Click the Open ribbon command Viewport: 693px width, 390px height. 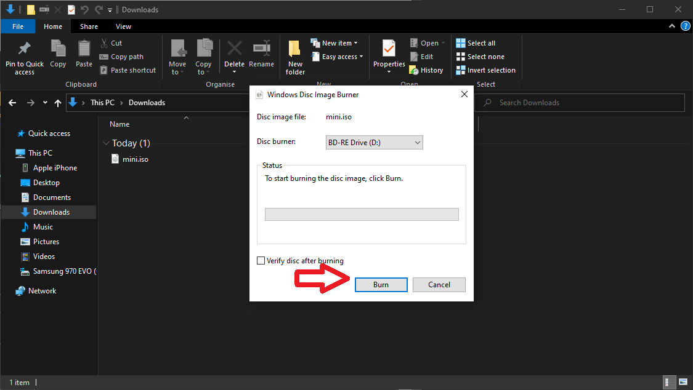coord(427,43)
